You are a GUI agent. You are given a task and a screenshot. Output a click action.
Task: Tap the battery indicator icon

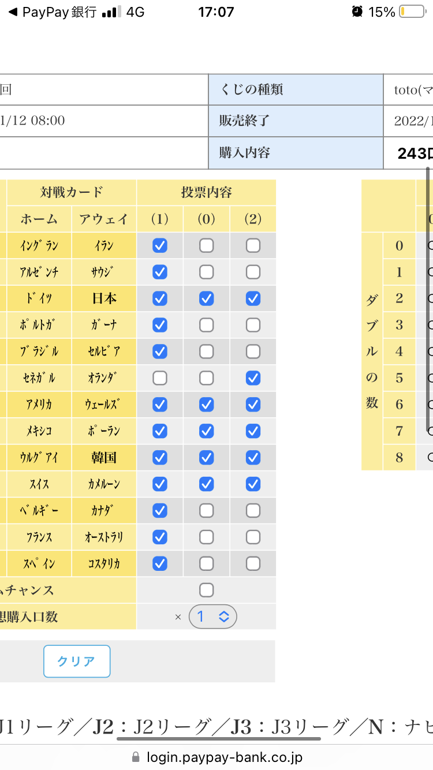pos(412,12)
